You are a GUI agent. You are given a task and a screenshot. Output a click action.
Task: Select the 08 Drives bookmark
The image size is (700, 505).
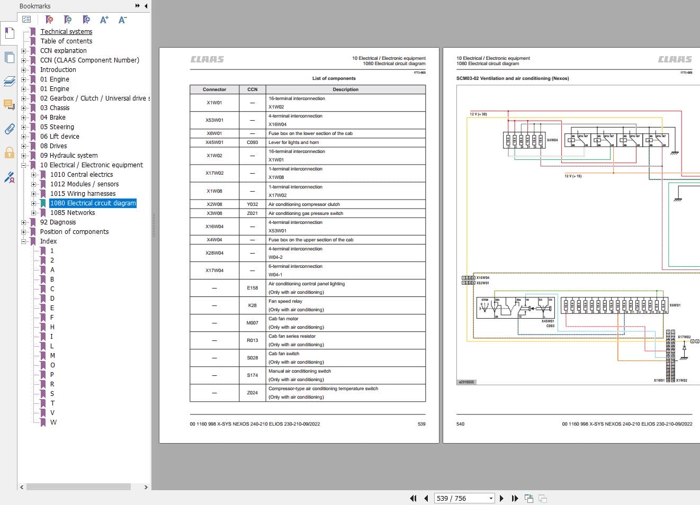click(x=53, y=146)
